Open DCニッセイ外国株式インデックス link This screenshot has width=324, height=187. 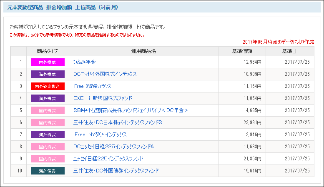105,74
